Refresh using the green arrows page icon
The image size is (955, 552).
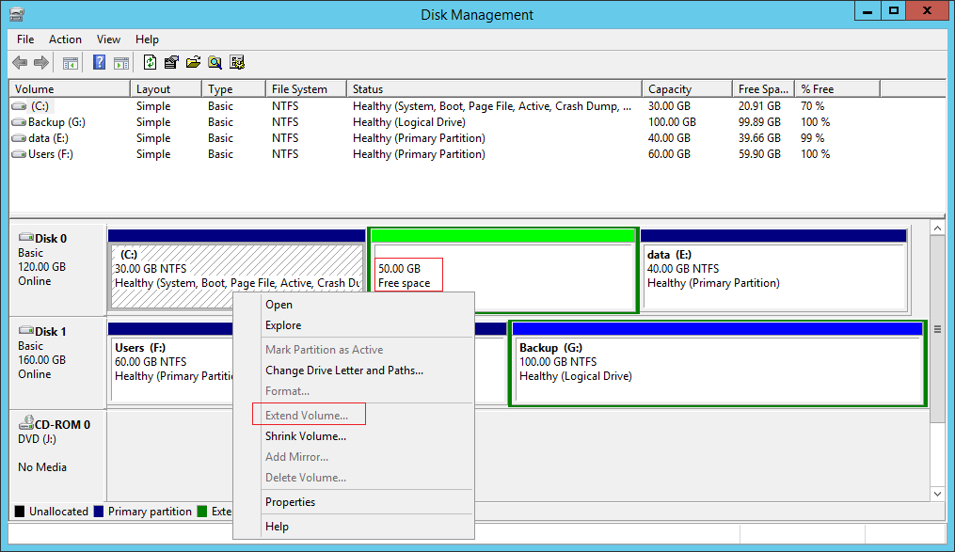[x=150, y=62]
